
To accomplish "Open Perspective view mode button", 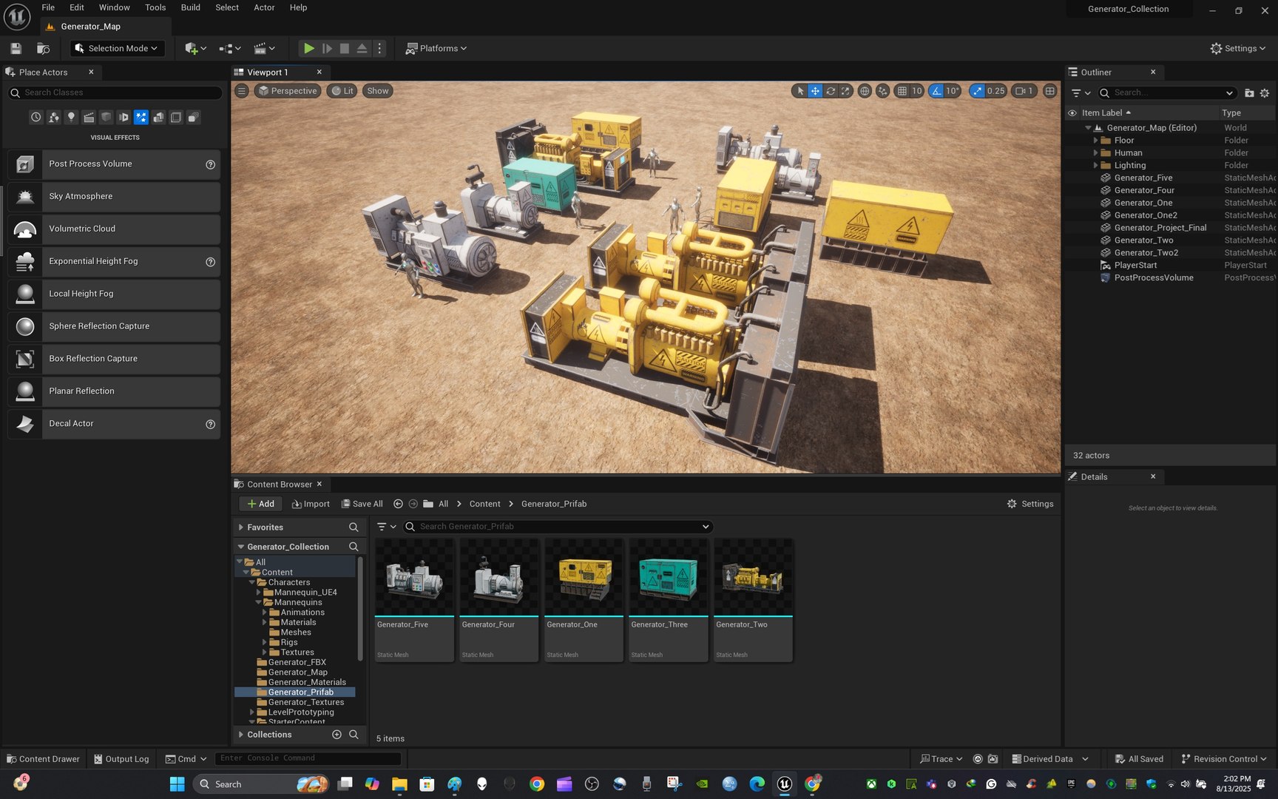I will tap(287, 91).
